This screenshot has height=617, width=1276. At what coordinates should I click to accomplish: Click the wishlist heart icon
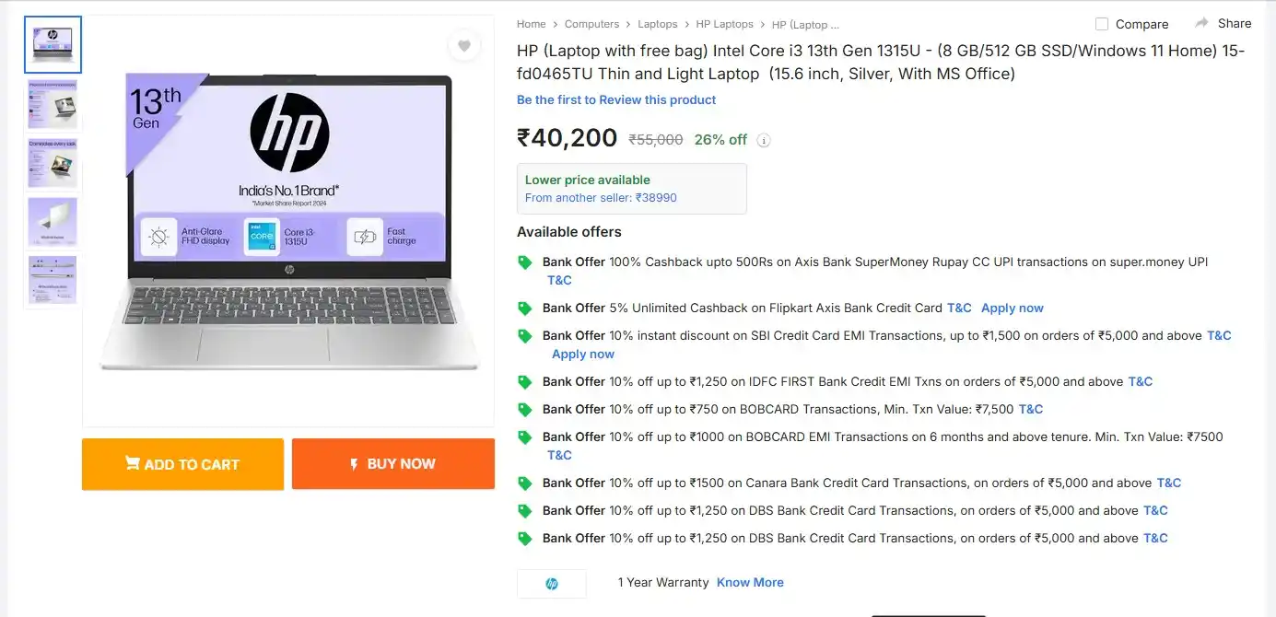point(464,46)
